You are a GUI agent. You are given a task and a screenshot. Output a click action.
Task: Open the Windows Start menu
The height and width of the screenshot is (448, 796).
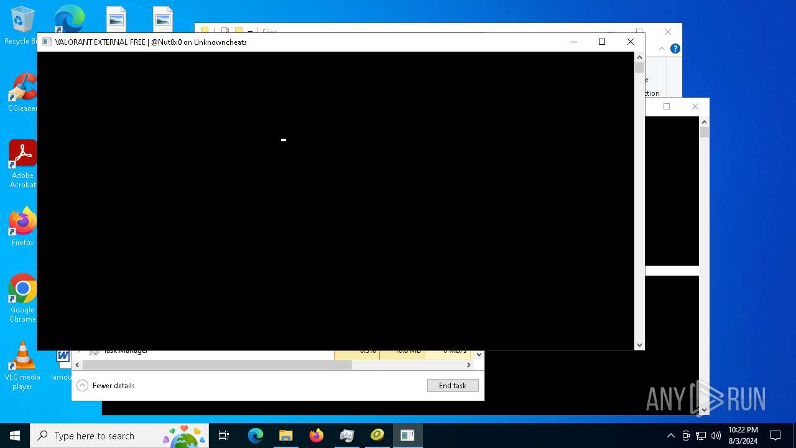click(15, 436)
